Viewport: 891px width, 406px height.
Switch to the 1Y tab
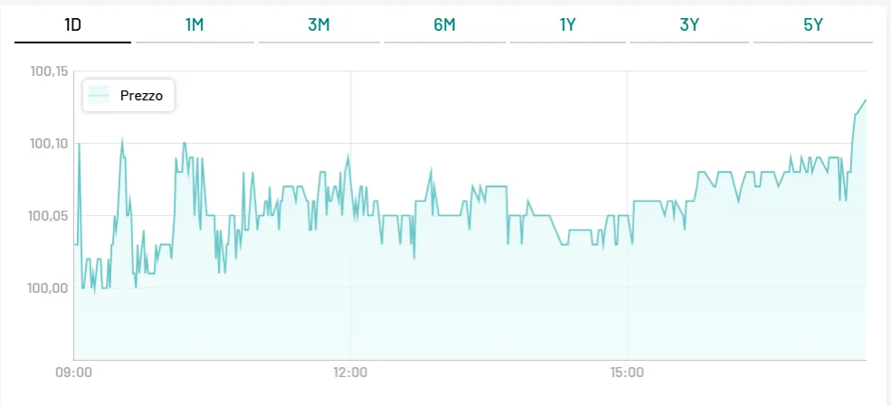pos(567,25)
